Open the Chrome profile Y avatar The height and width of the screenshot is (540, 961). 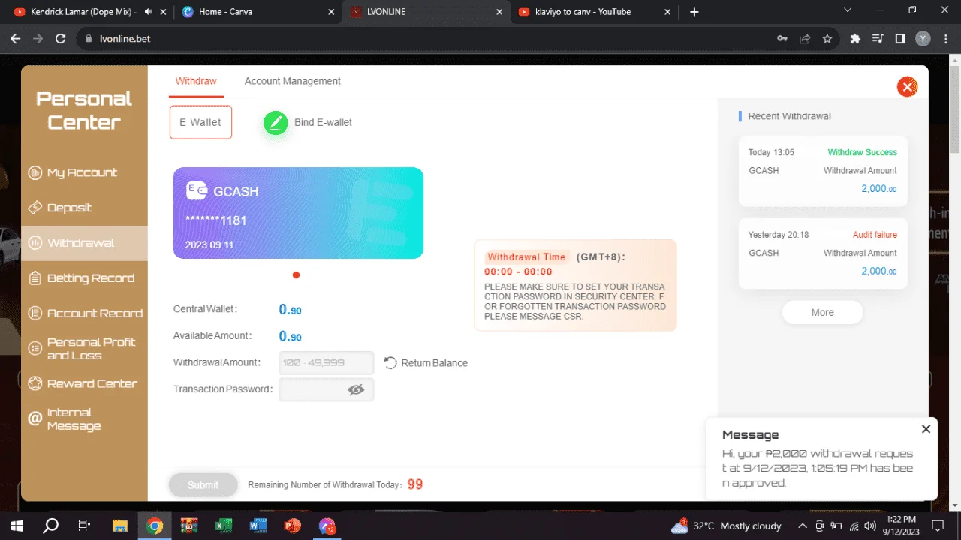[923, 39]
